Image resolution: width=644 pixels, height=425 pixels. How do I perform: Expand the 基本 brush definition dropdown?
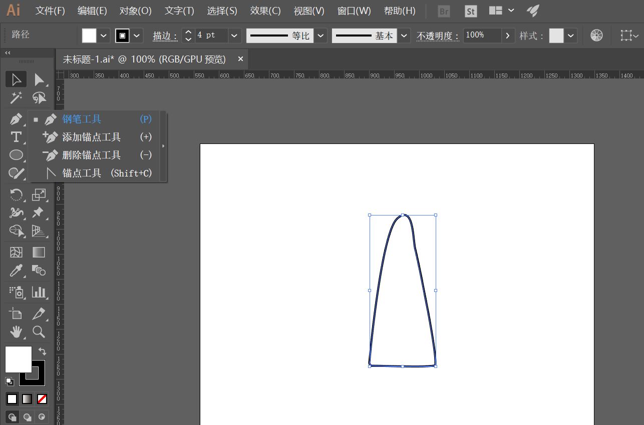point(405,35)
